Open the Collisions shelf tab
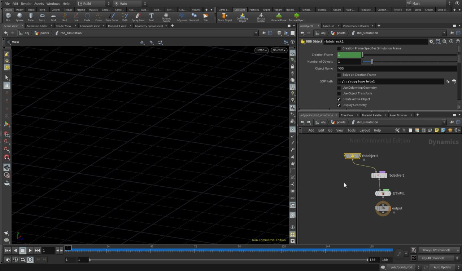The image size is (462, 271). tap(239, 10)
